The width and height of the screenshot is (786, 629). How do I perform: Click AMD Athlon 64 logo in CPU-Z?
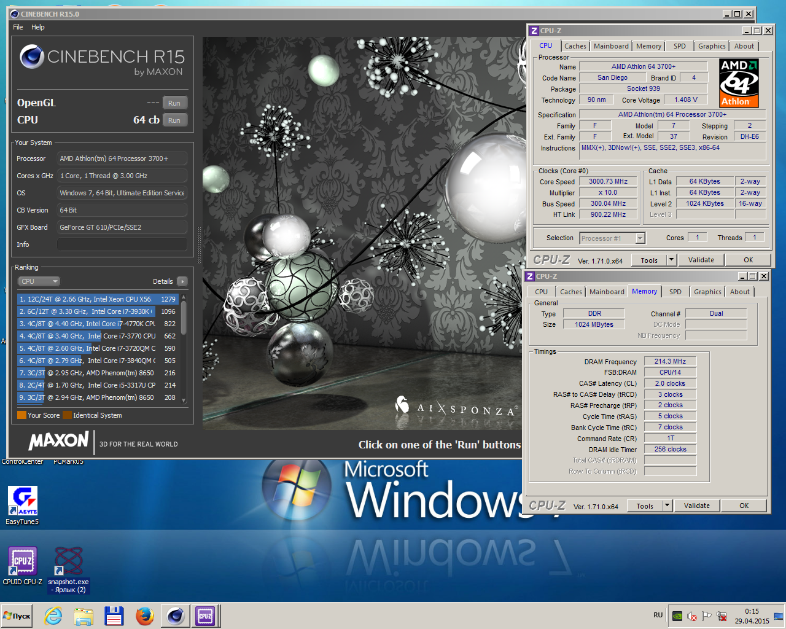pyautogui.click(x=739, y=83)
